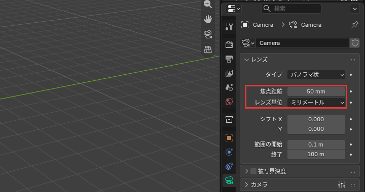Open the Object Constraints properties tab

pos(229,166)
